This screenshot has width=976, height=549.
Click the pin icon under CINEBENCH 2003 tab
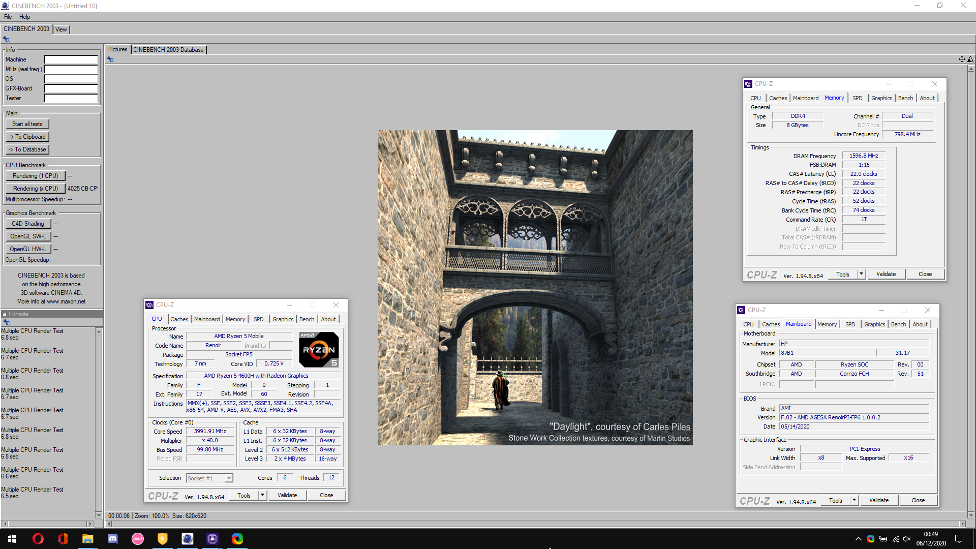point(6,39)
